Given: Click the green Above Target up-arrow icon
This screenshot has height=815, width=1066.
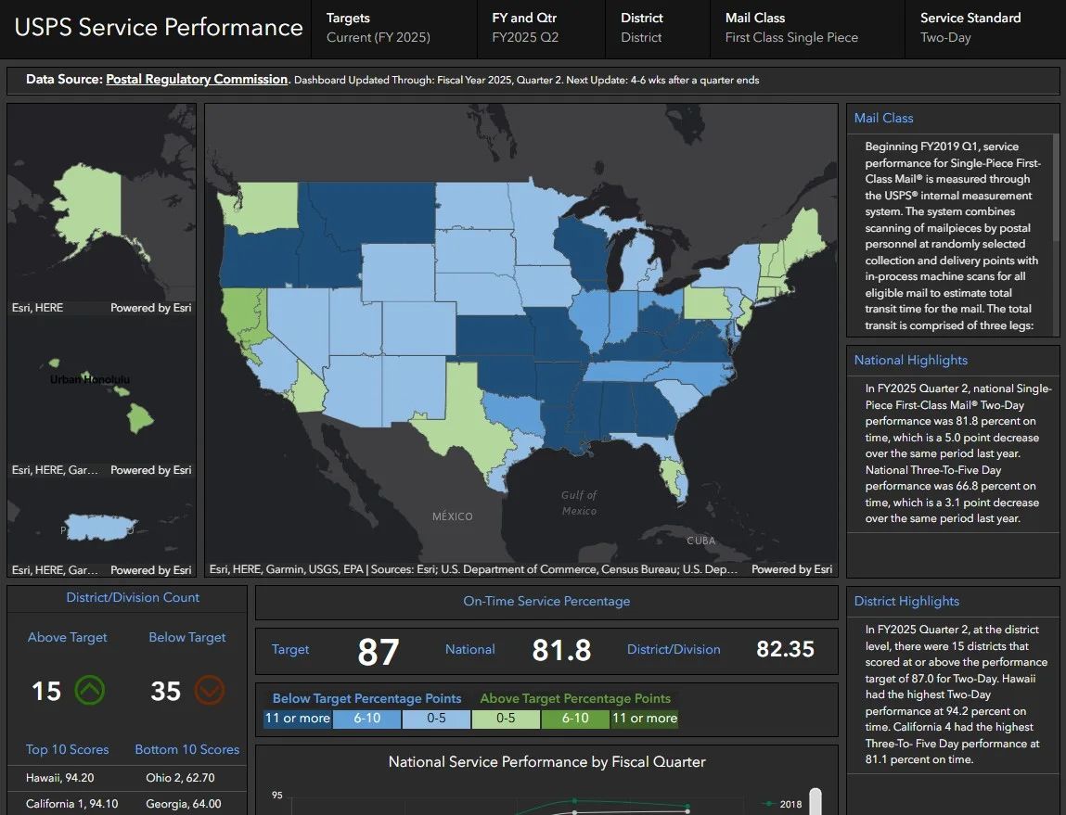Looking at the screenshot, I should (x=90, y=690).
